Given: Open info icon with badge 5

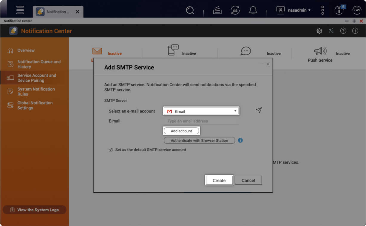Looking at the screenshot, I should click(339, 10).
